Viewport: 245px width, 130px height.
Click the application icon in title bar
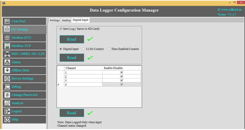(4, 3)
